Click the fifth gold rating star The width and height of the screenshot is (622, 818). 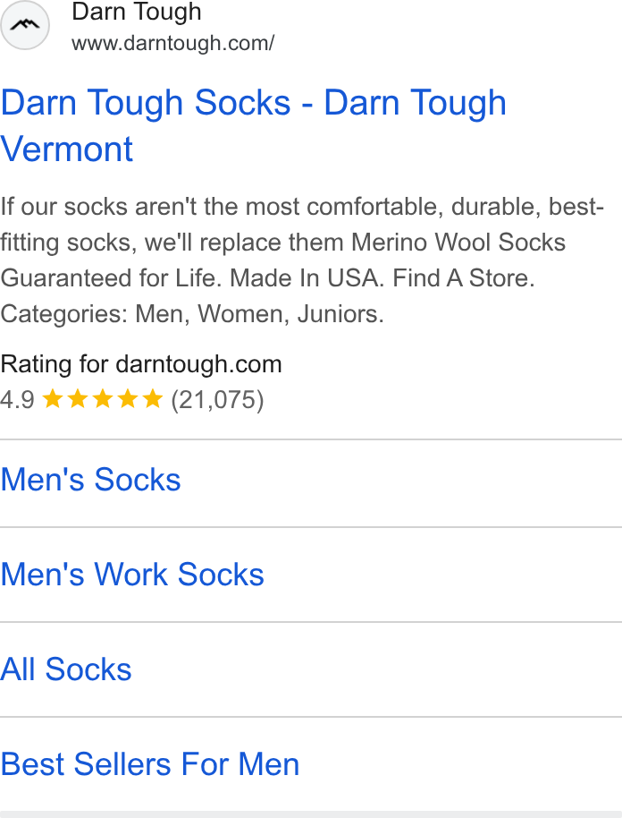[x=153, y=400]
